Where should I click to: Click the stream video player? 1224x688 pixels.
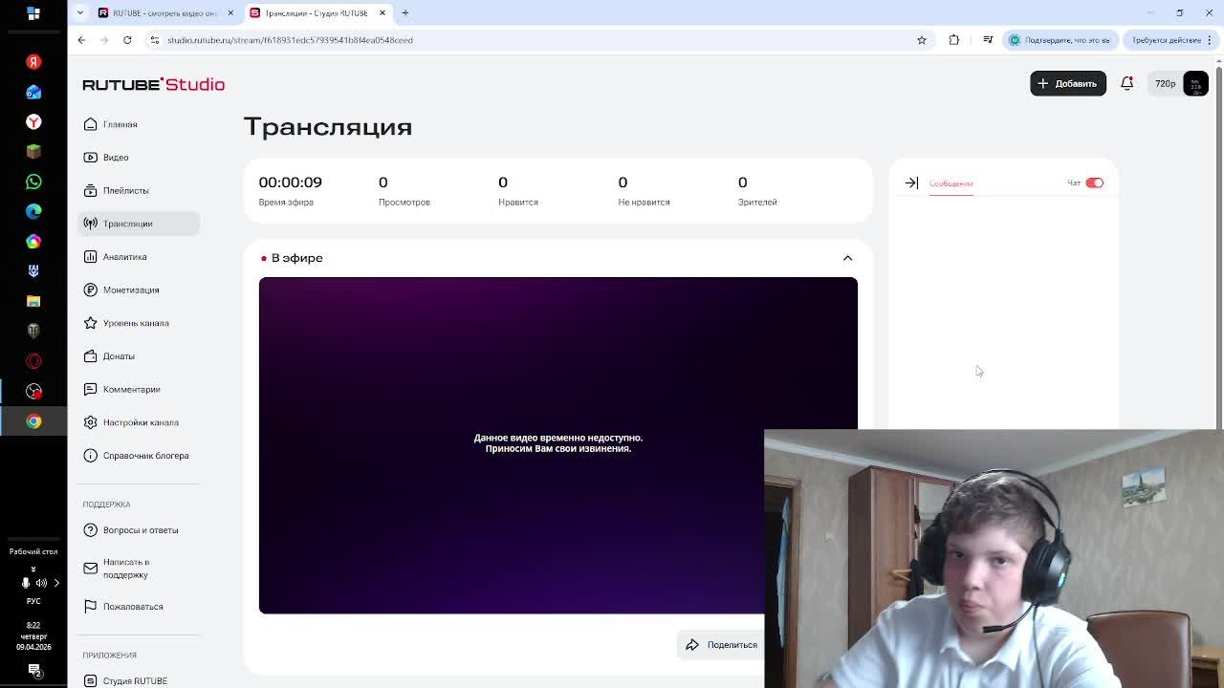point(557,445)
